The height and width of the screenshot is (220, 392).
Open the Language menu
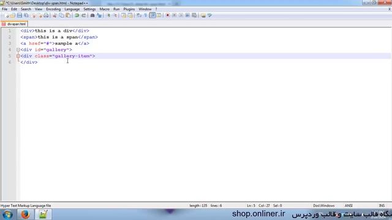tap(72, 9)
